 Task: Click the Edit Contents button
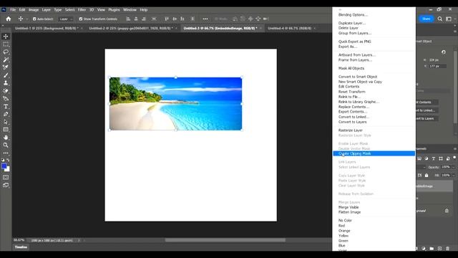pyautogui.click(x=427, y=102)
